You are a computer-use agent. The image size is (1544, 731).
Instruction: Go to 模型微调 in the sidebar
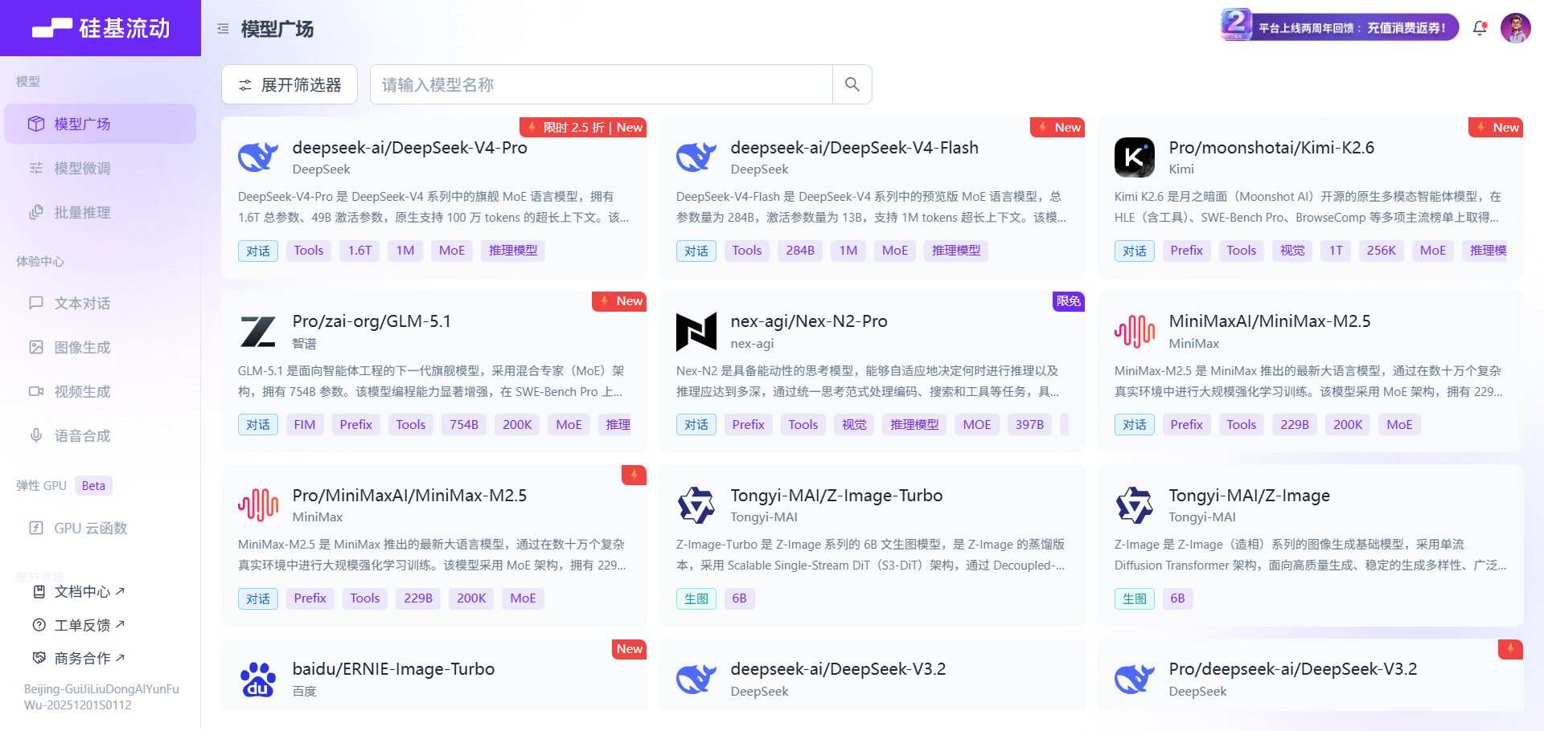(x=101, y=168)
